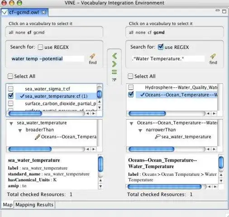Click the link icon beside sea_water_temperature

coord(157,137)
